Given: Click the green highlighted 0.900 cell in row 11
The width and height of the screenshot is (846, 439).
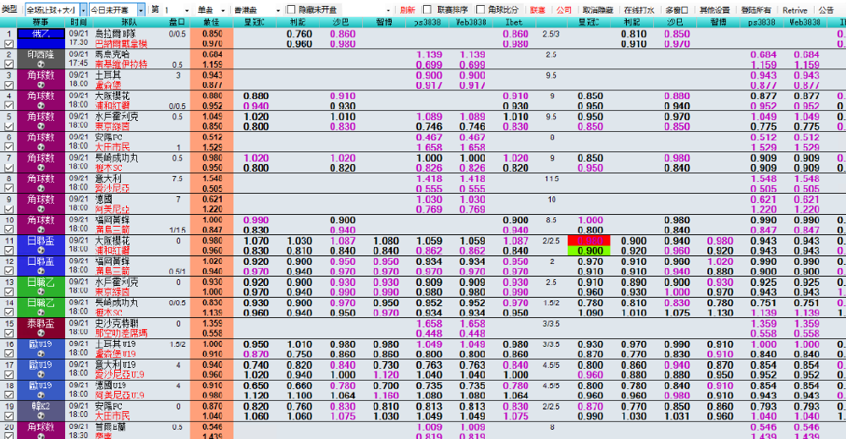Looking at the screenshot, I should [x=589, y=250].
